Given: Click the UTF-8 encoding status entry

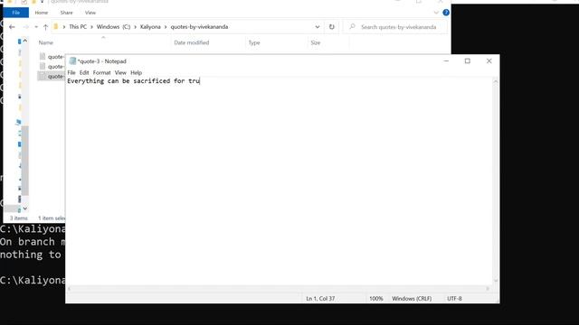Looking at the screenshot, I should [x=454, y=299].
